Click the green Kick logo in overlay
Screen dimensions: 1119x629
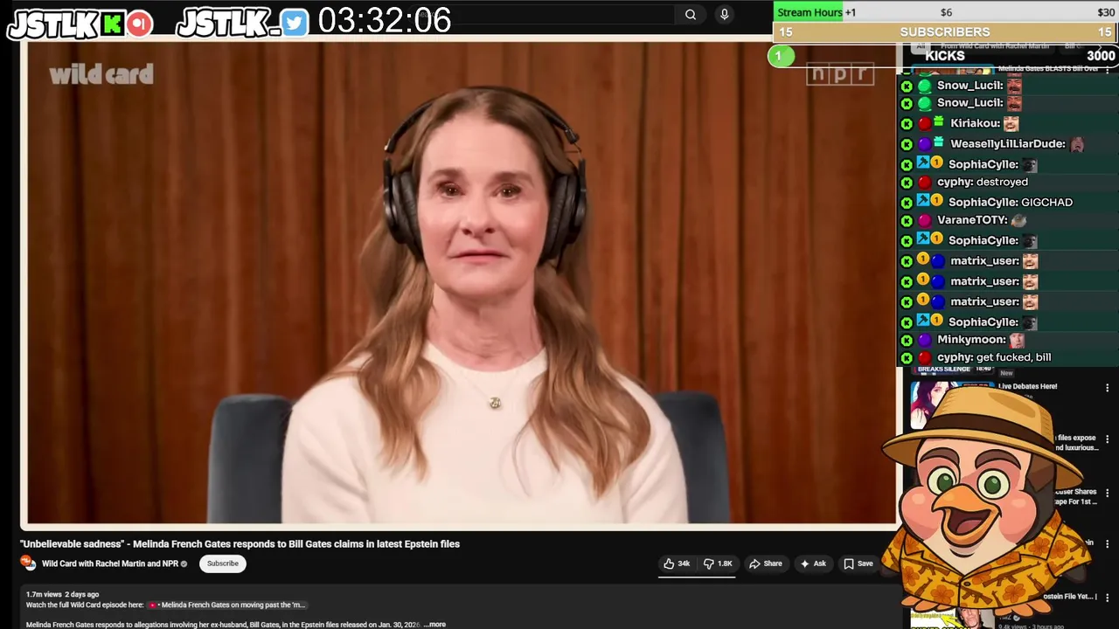point(112,24)
